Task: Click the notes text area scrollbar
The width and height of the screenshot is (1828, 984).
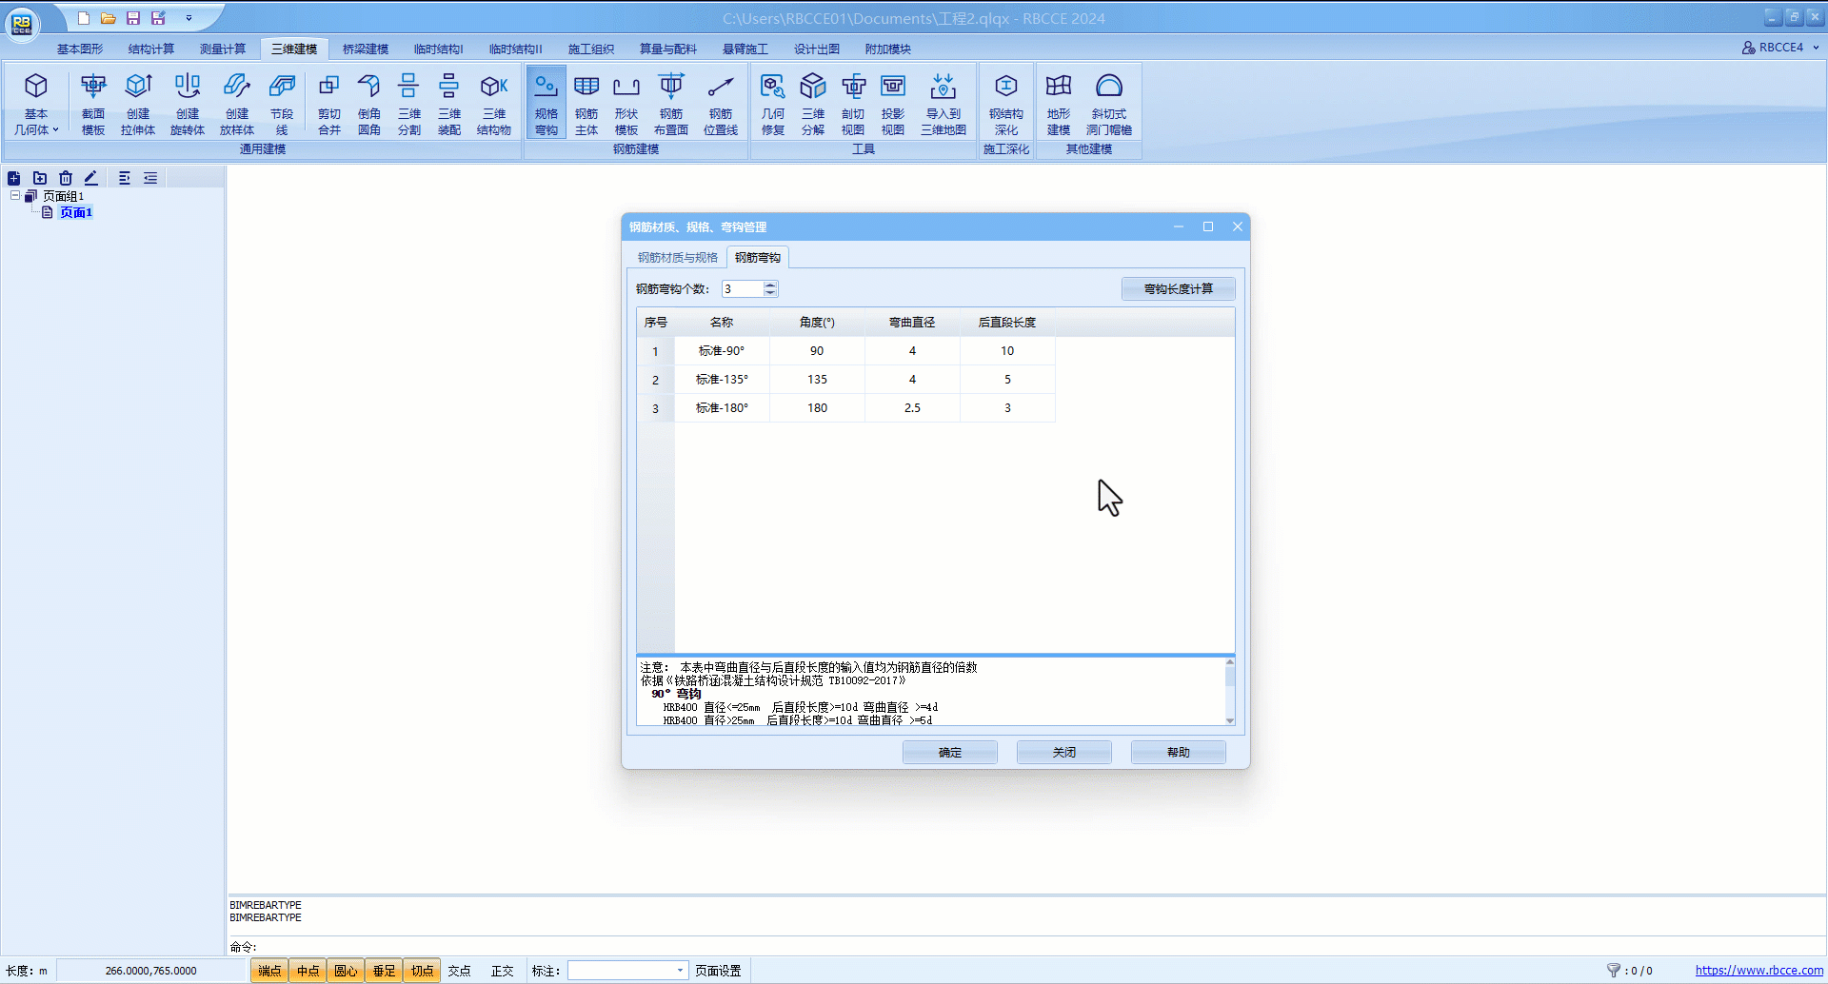Action: (1230, 691)
